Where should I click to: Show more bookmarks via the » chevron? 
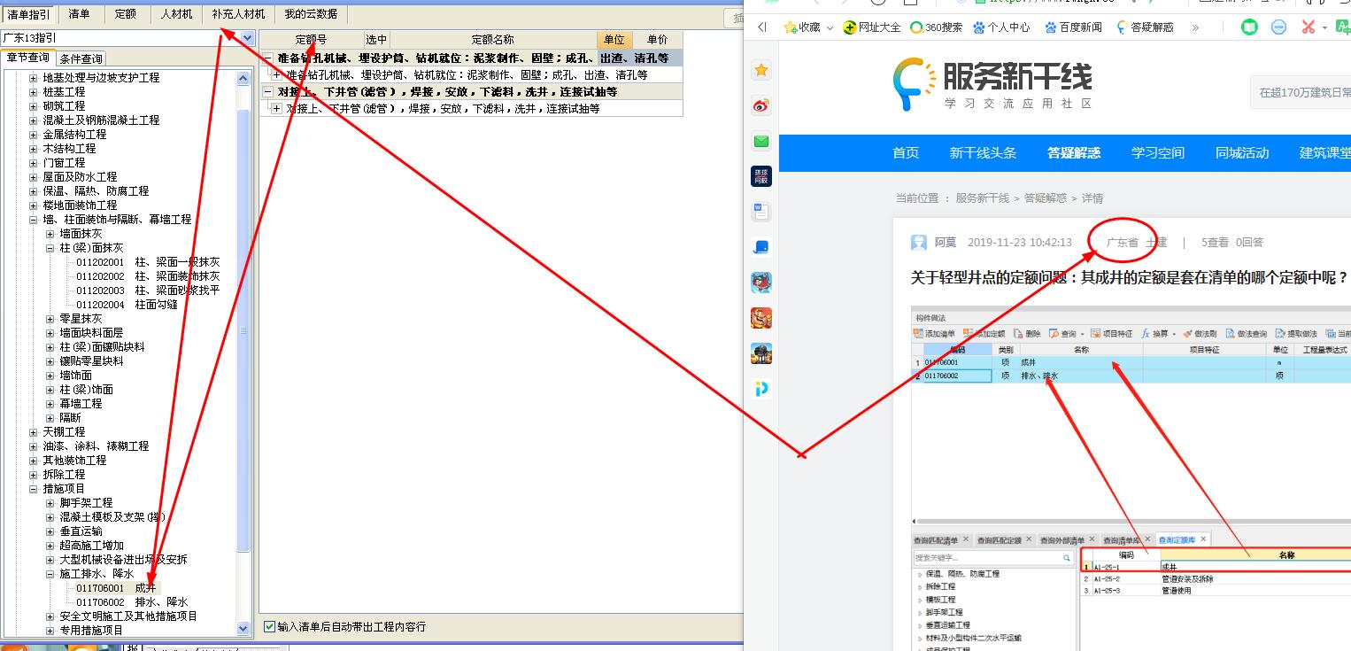pos(1195,27)
